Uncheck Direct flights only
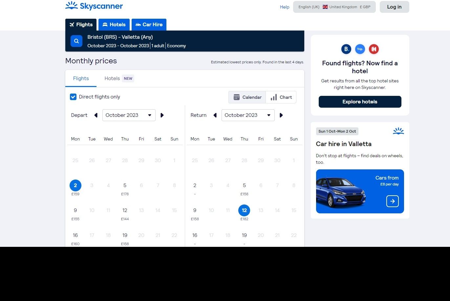450x301 pixels. tap(73, 97)
